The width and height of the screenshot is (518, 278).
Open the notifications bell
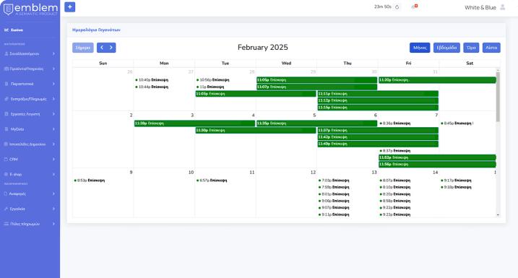414,6
